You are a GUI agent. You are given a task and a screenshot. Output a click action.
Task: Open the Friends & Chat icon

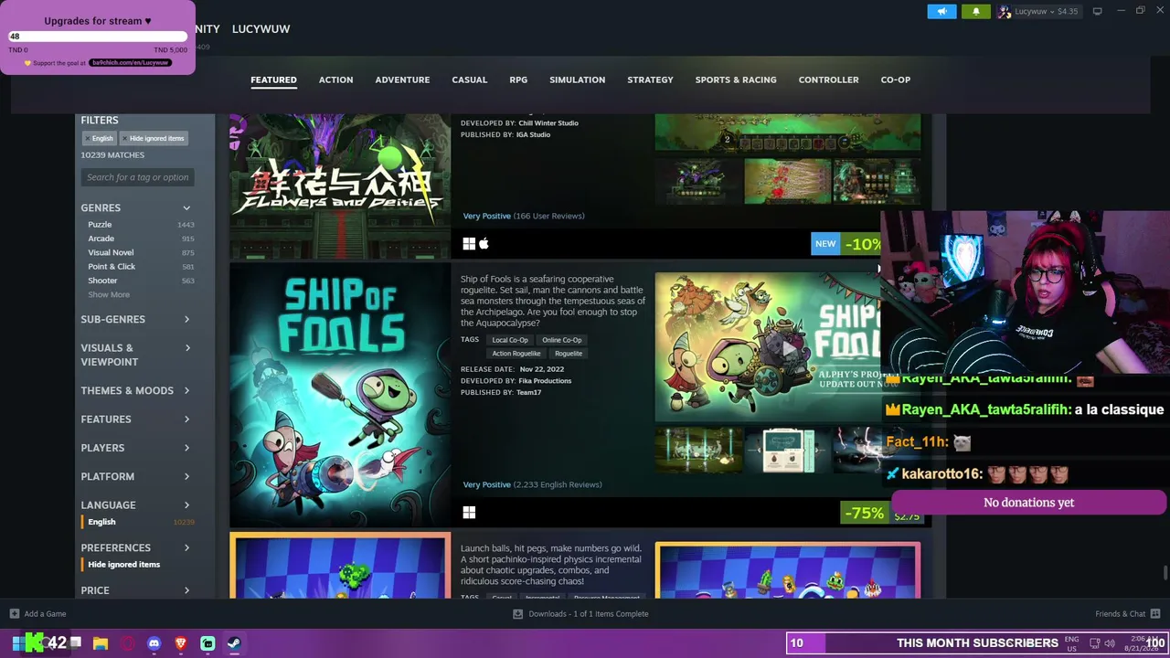tap(1155, 614)
